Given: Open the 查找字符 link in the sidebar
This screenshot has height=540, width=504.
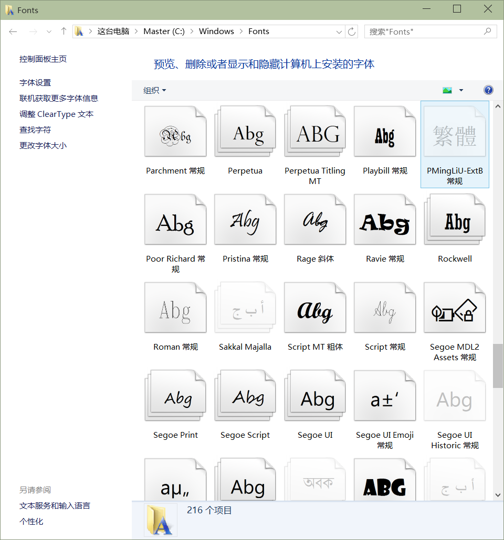Looking at the screenshot, I should 35,129.
